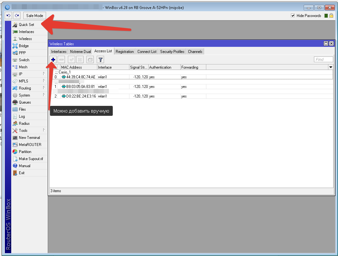338x256 pixels.
Task: Disable selected entry with X button
Action: click(80, 60)
